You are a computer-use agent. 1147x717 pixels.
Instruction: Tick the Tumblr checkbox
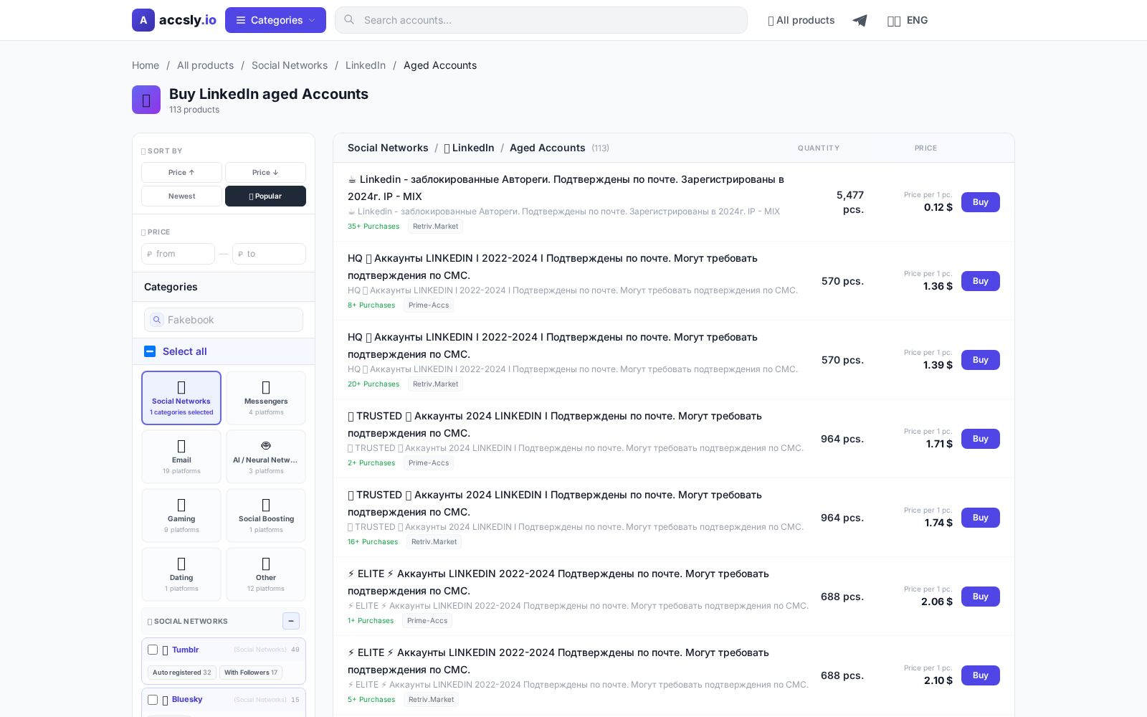tap(153, 650)
